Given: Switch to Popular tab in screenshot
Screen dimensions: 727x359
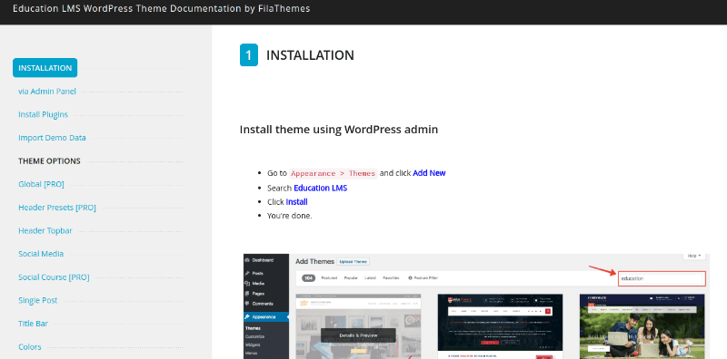Looking at the screenshot, I should pyautogui.click(x=351, y=278).
